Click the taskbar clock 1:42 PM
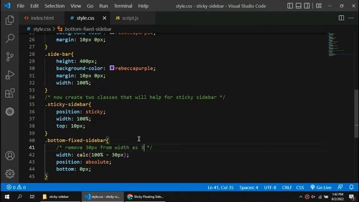Viewport: 359px width, 202px height. pos(338,197)
